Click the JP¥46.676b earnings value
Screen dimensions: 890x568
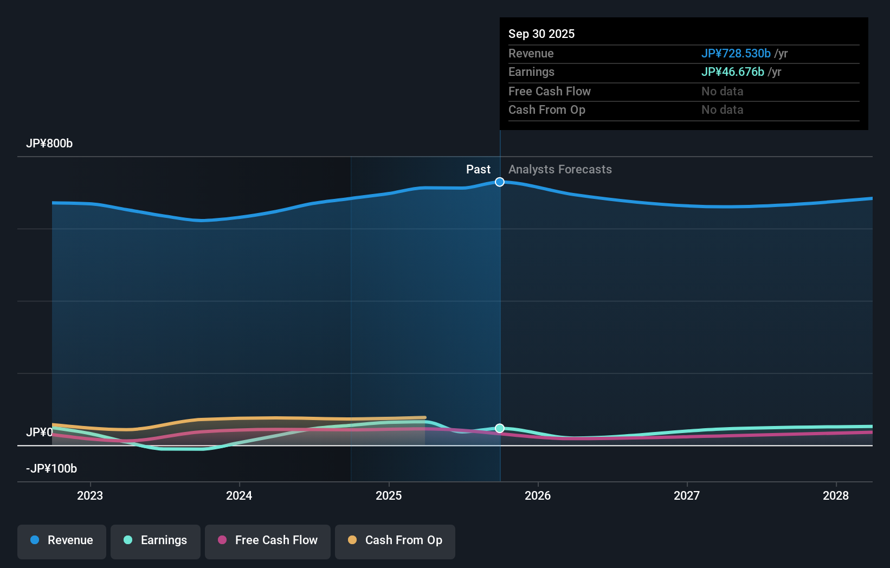(733, 72)
